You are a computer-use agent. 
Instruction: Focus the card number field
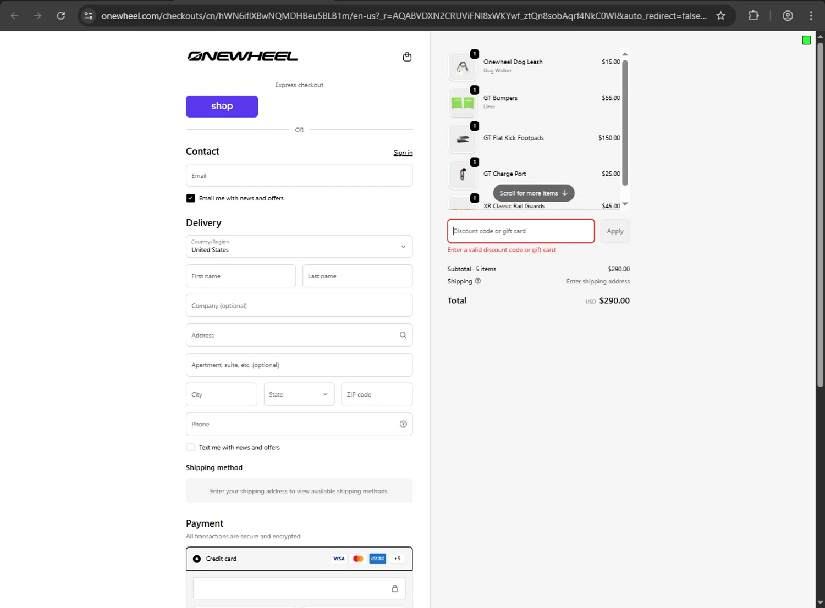coord(299,589)
